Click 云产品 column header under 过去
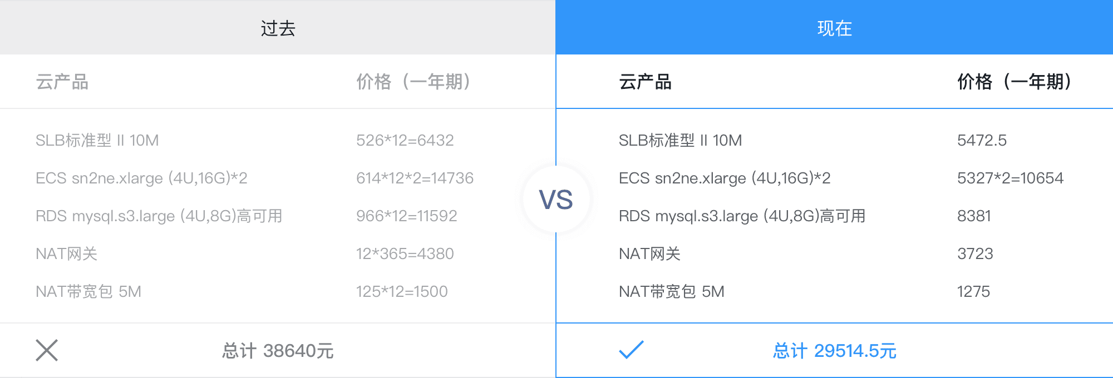Image resolution: width=1113 pixels, height=378 pixels. pos(62,82)
